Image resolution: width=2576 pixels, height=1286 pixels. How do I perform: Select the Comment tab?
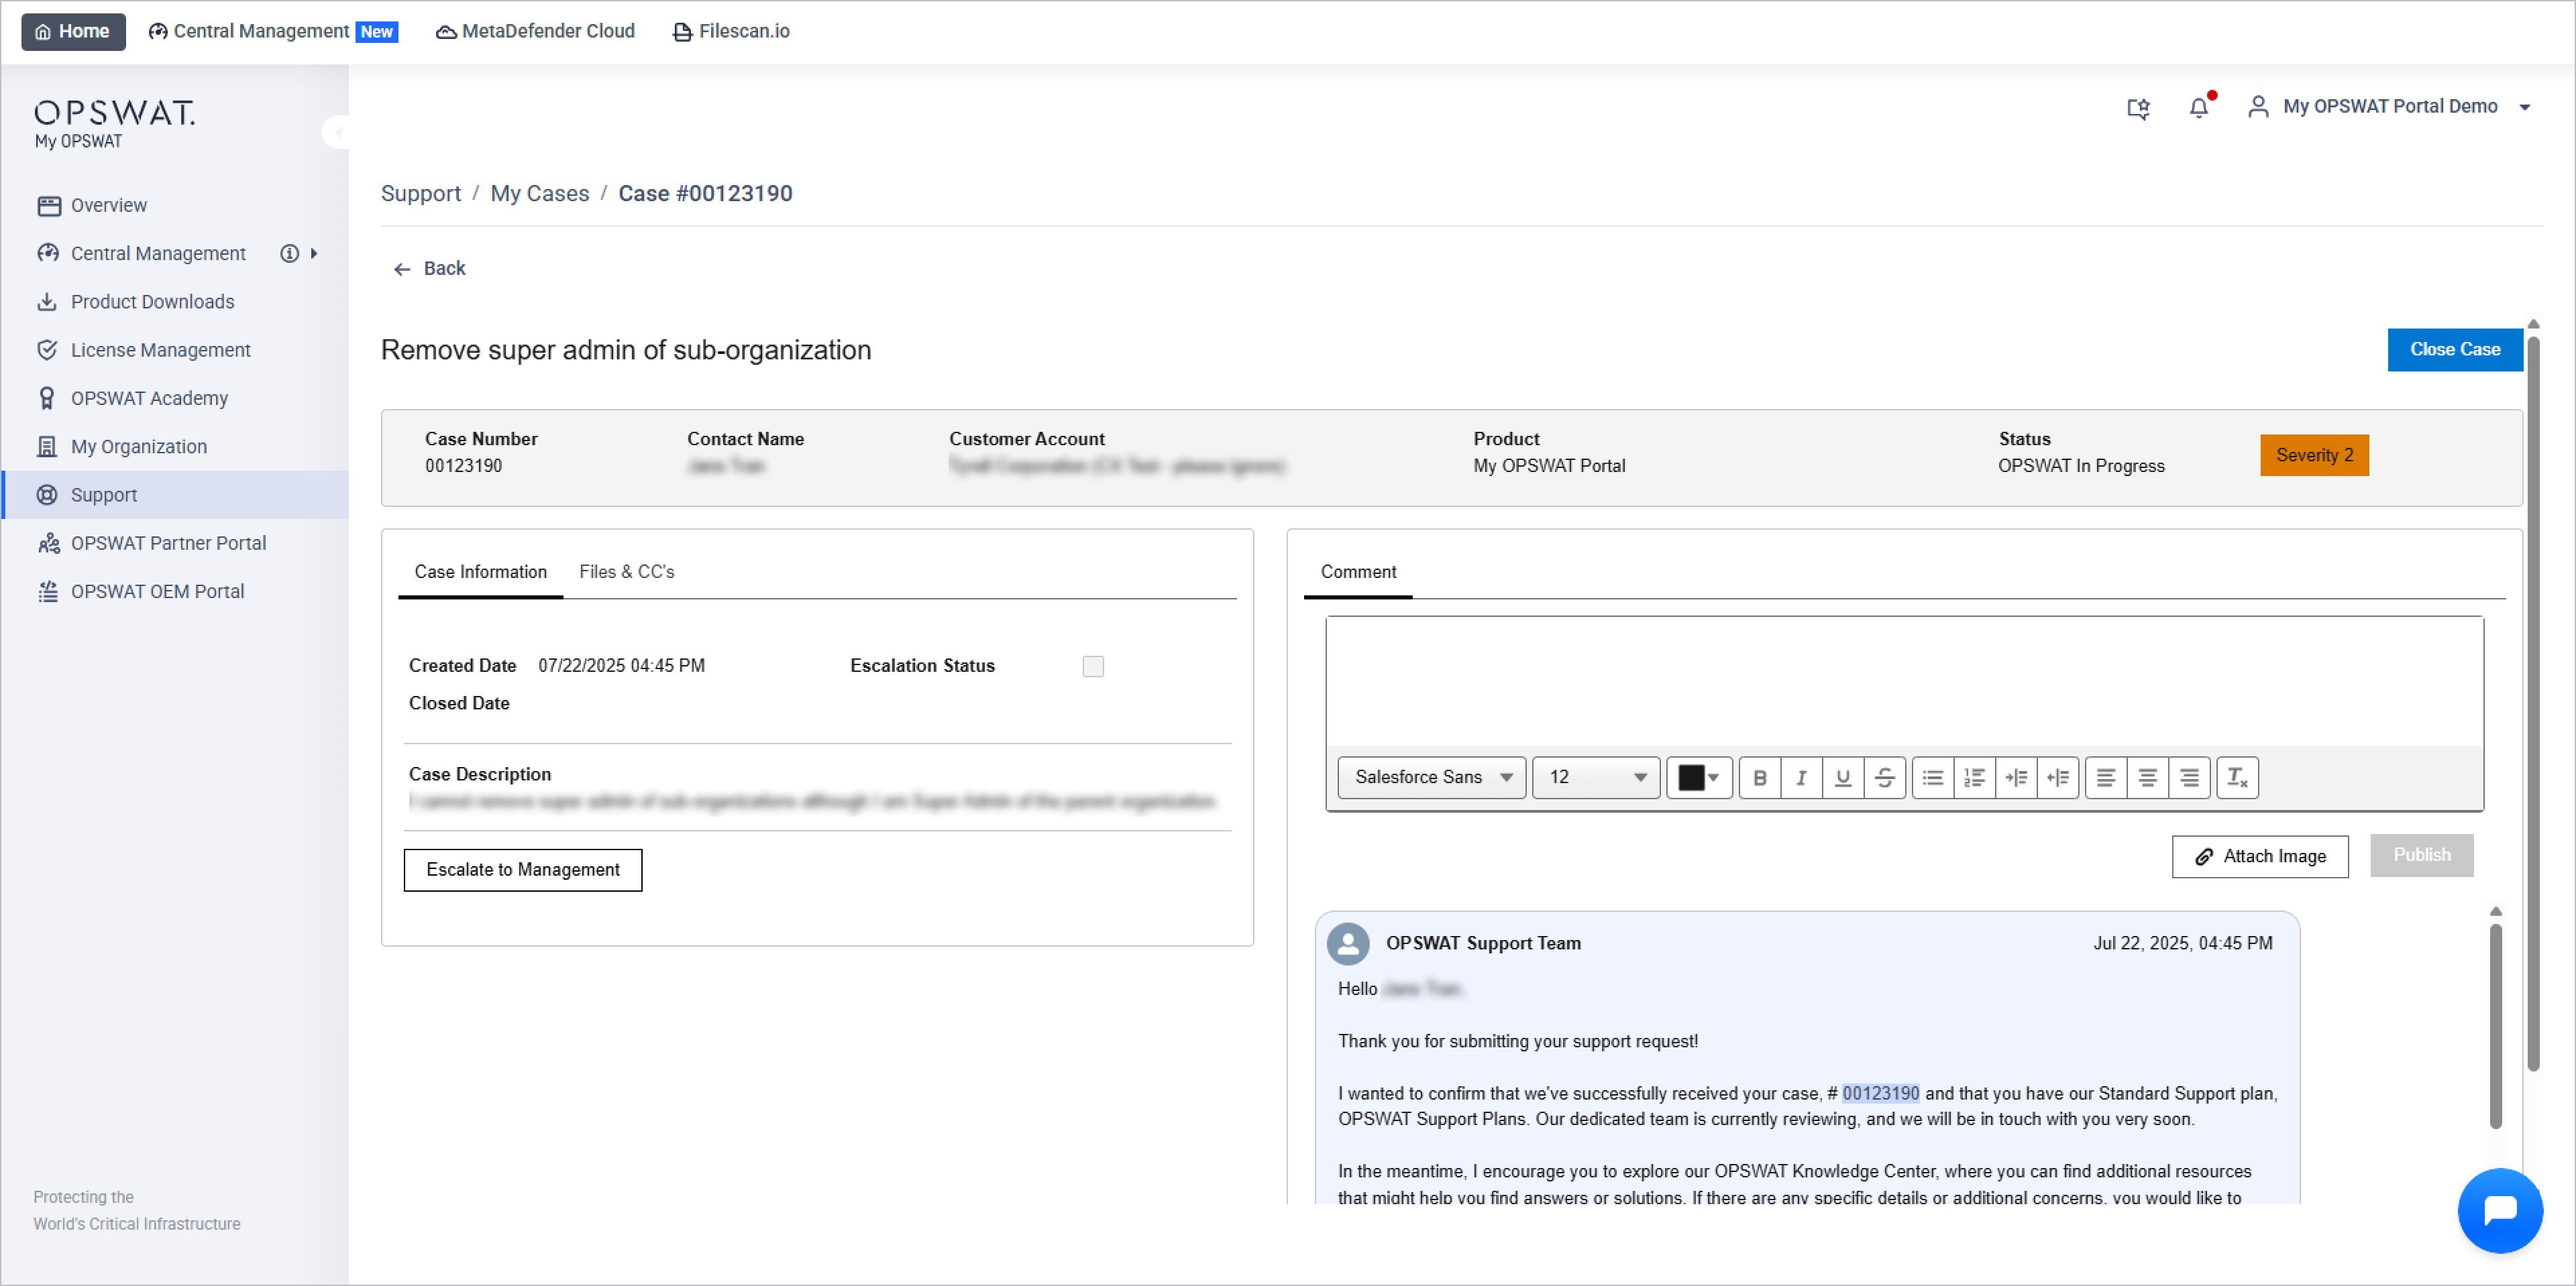tap(1358, 573)
